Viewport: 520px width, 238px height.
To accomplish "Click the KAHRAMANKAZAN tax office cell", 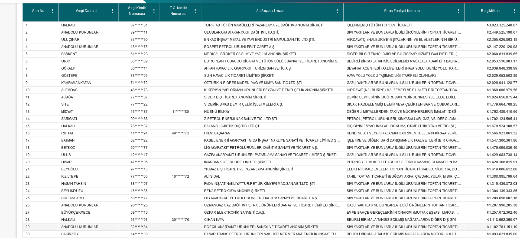I will click(88, 83).
